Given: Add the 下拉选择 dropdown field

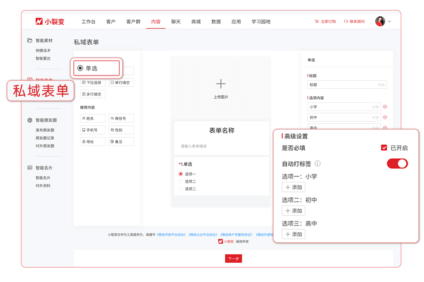Looking at the screenshot, I should [92, 83].
